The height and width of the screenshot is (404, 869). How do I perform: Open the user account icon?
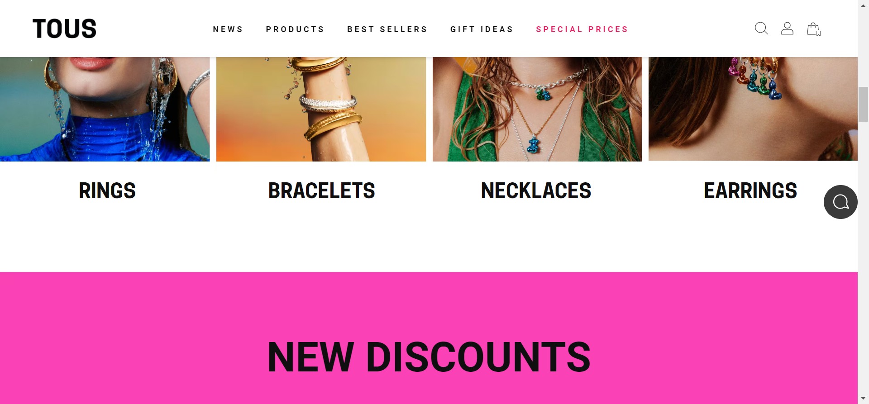point(787,29)
